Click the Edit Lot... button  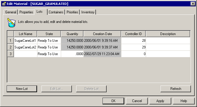click(x=56, y=89)
